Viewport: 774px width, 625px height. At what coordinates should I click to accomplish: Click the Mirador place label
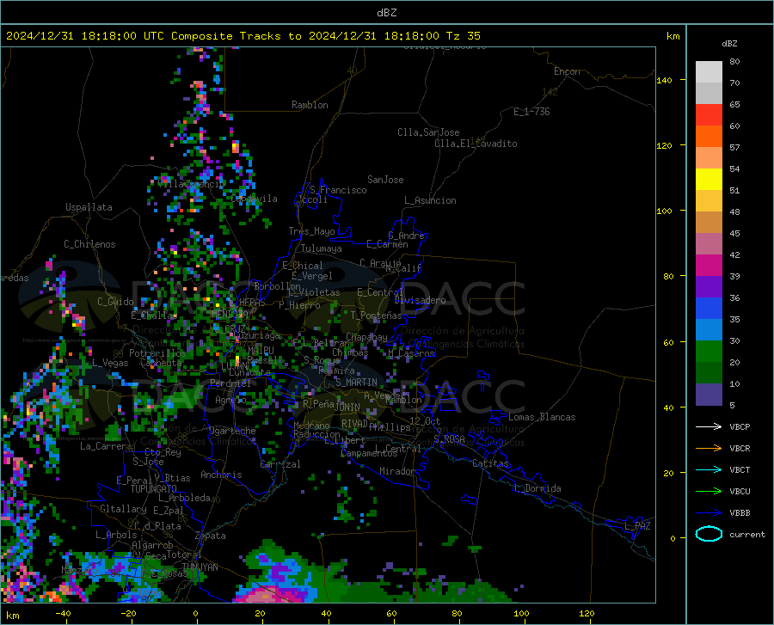pyautogui.click(x=397, y=471)
